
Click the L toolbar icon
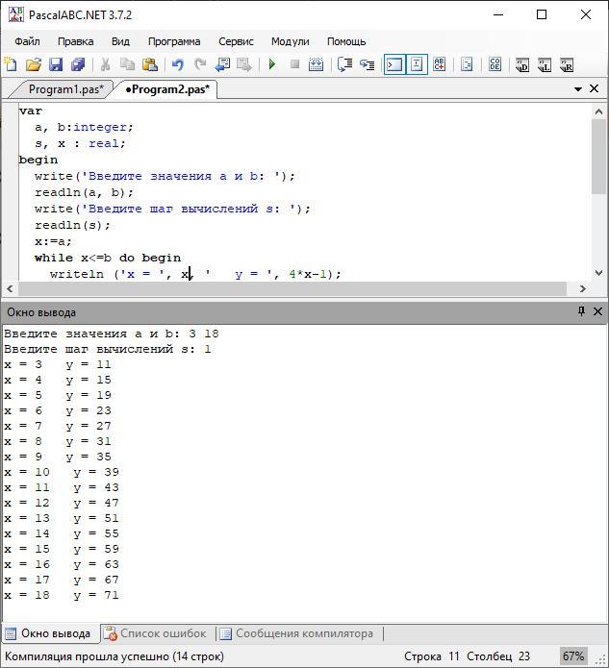click(x=545, y=64)
